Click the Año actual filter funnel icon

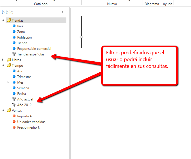click(x=14, y=99)
